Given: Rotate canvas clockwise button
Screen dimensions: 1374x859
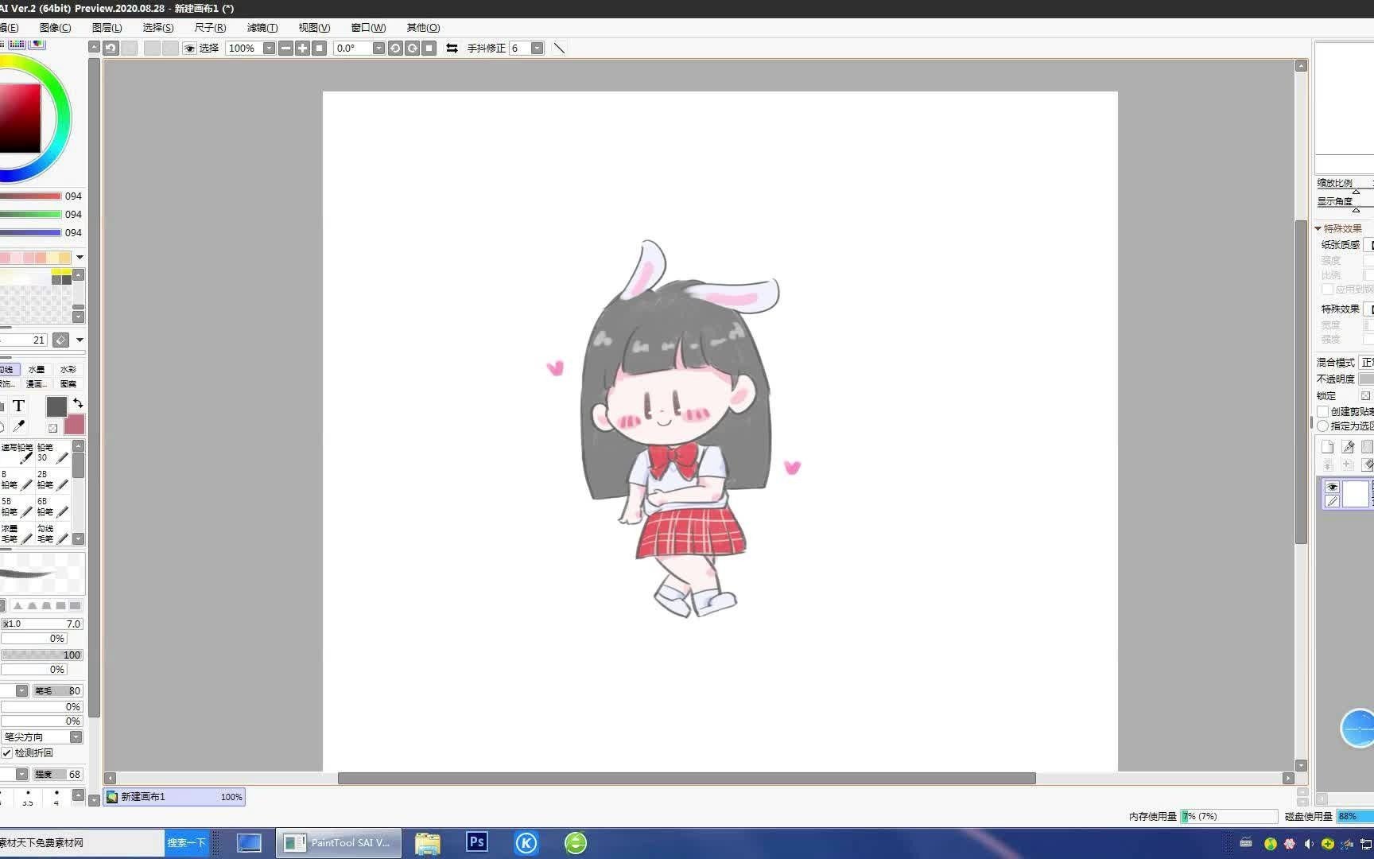Looking at the screenshot, I should pyautogui.click(x=412, y=49).
